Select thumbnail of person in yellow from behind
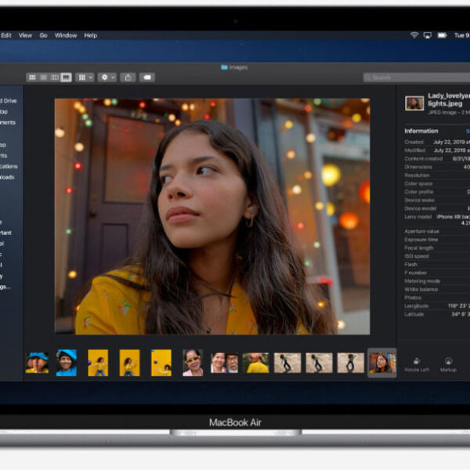Image resolution: width=470 pixels, height=470 pixels. click(x=256, y=363)
